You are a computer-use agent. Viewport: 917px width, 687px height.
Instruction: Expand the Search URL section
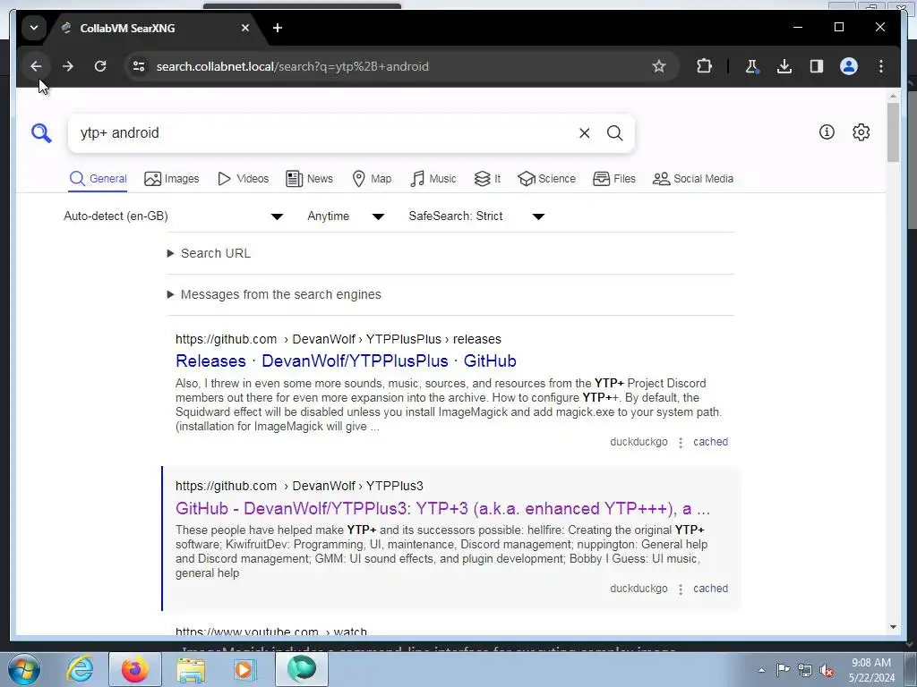[x=209, y=253]
